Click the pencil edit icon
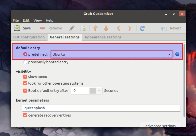The height and width of the screenshot is (136, 196). [x=71, y=28]
